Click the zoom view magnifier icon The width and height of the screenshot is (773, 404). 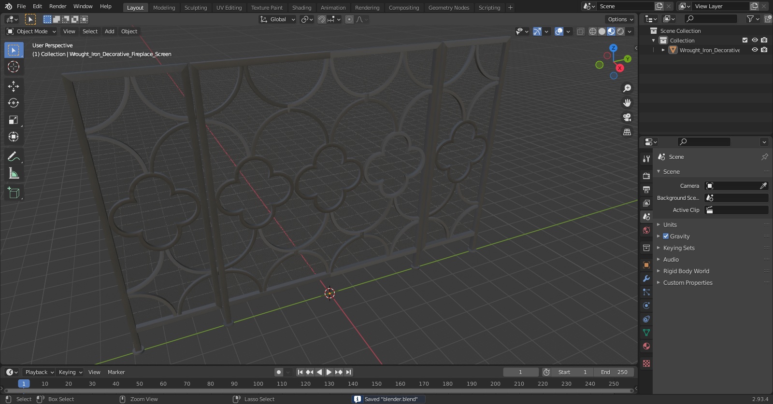pos(627,88)
